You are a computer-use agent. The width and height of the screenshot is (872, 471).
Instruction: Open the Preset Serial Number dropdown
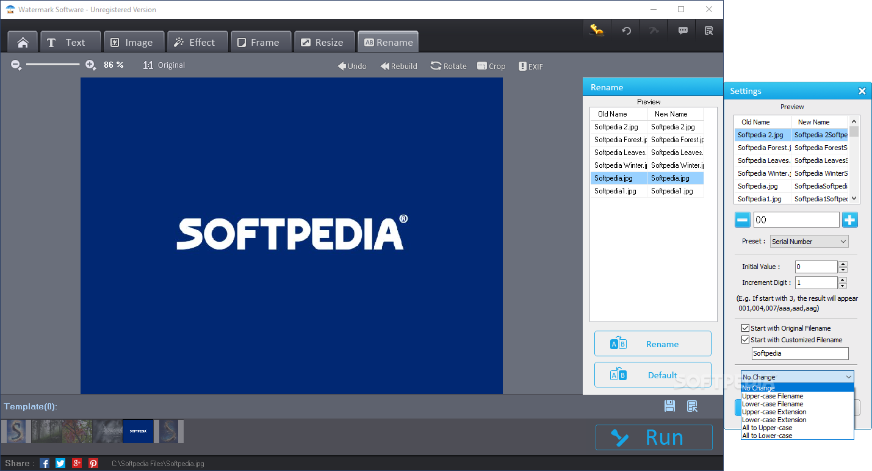tap(809, 242)
